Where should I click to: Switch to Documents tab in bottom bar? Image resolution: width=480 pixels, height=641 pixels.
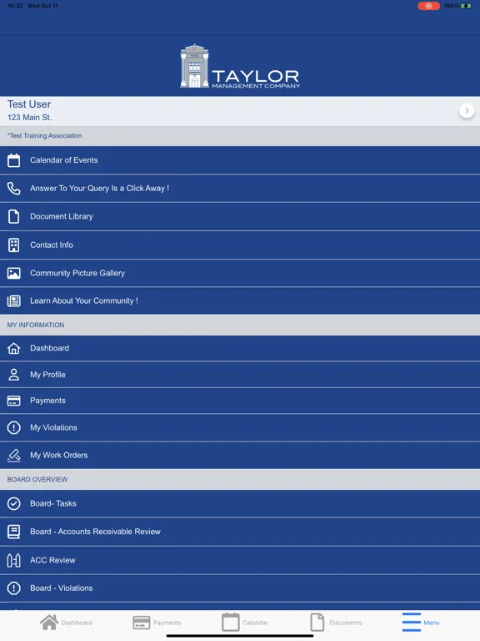point(336,622)
